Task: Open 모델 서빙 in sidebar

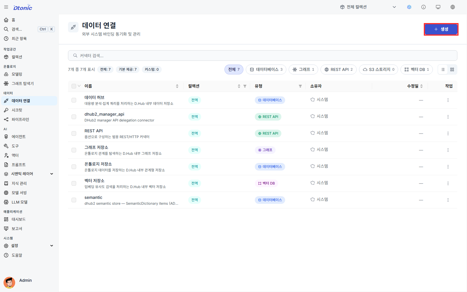Action: coord(29,193)
